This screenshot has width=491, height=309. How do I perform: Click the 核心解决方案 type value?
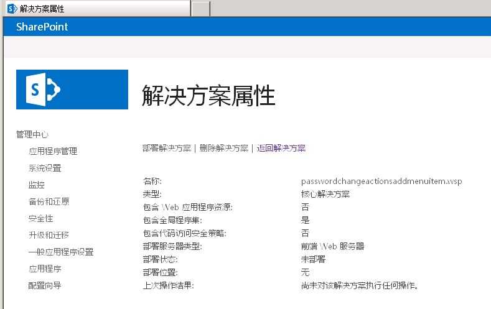[325, 194]
